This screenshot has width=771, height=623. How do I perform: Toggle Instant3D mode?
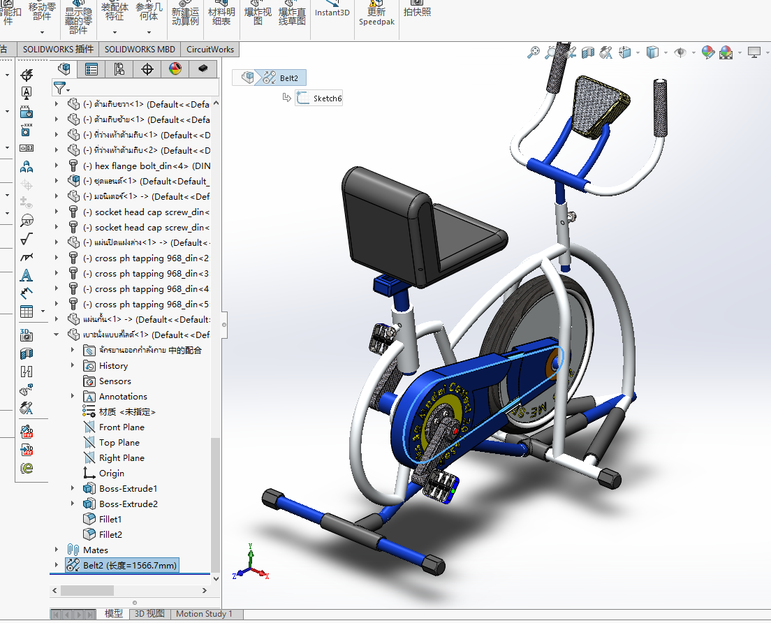pos(332,12)
